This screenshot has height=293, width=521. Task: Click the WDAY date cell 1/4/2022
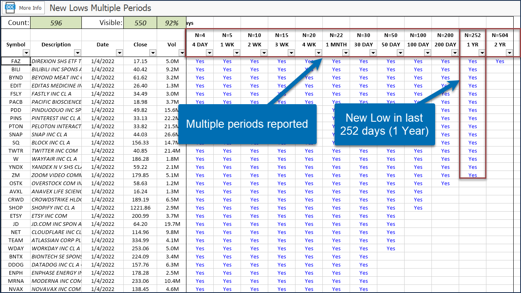tap(103, 248)
